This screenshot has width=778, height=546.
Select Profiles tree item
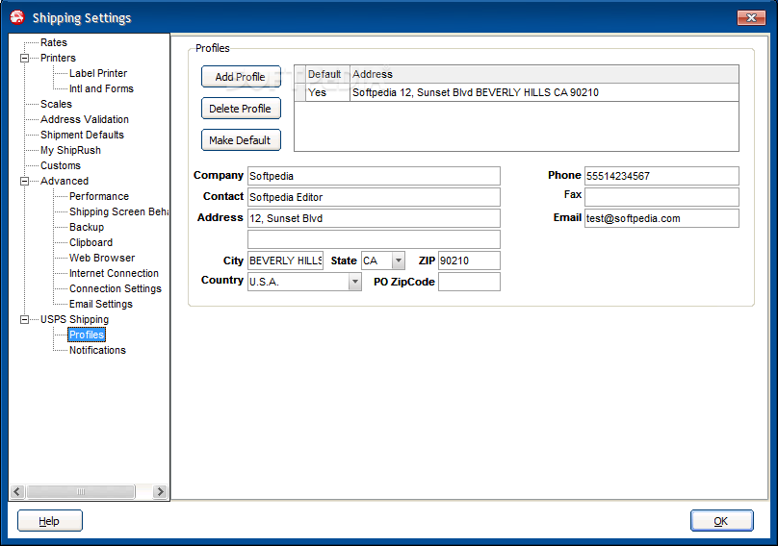point(87,335)
